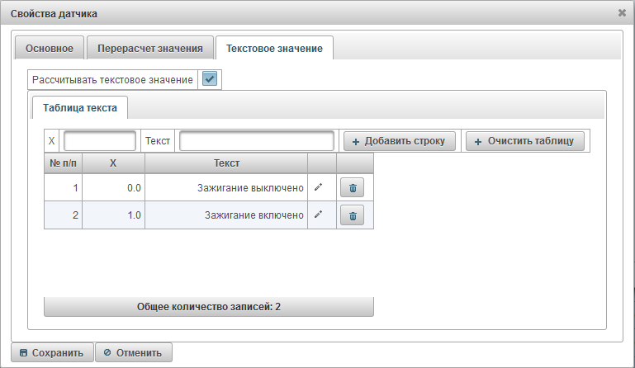
Task: Select the "Текстовое значение" tab
Action: pos(274,48)
